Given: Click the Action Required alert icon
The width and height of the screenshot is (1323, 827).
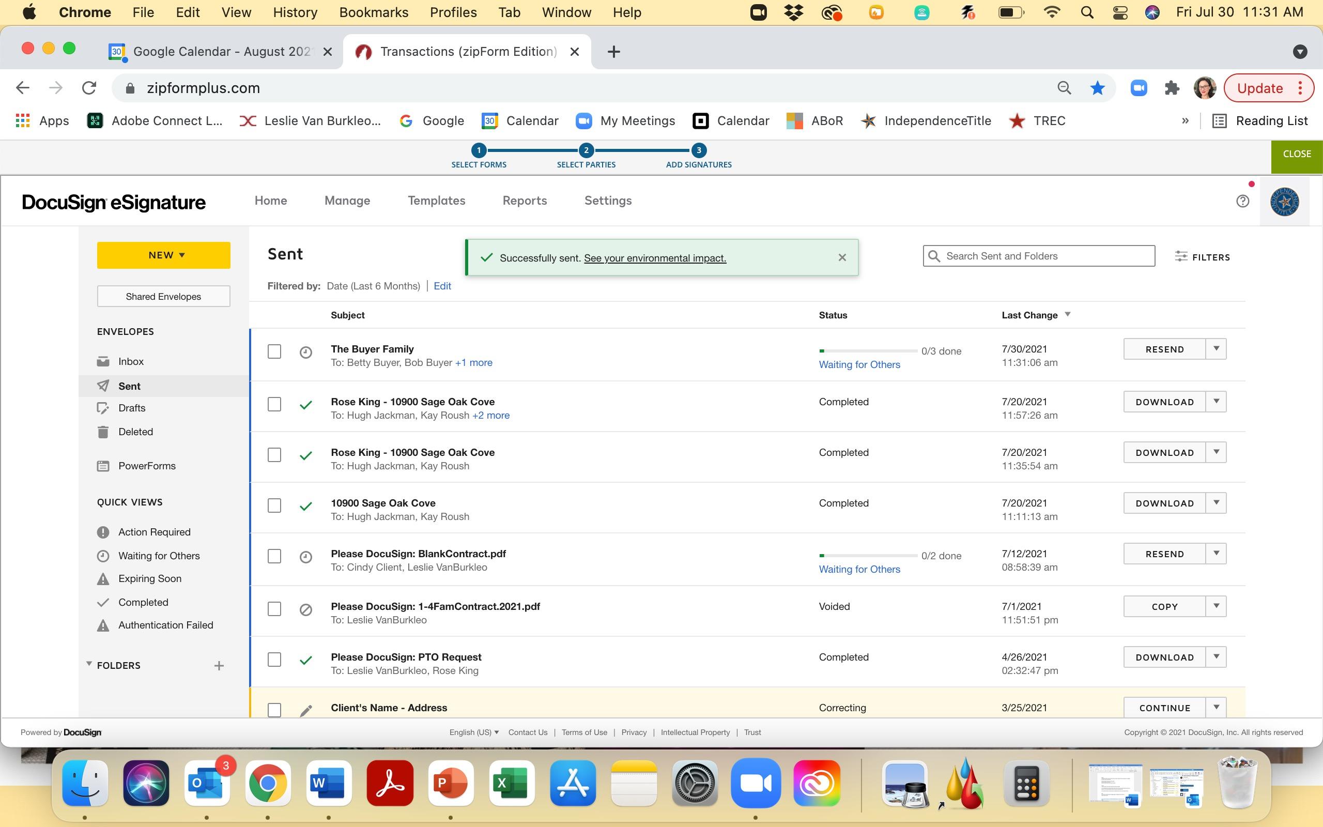Looking at the screenshot, I should click(103, 532).
